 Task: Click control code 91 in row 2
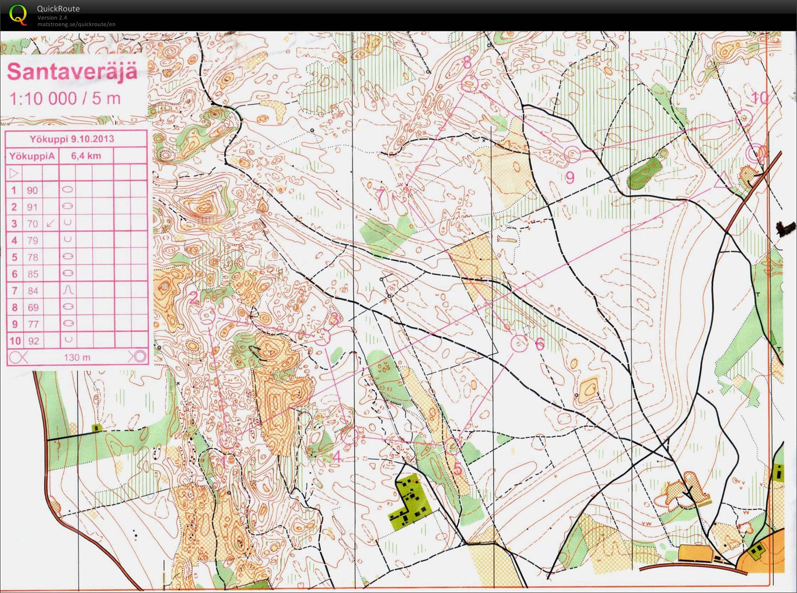coord(32,207)
